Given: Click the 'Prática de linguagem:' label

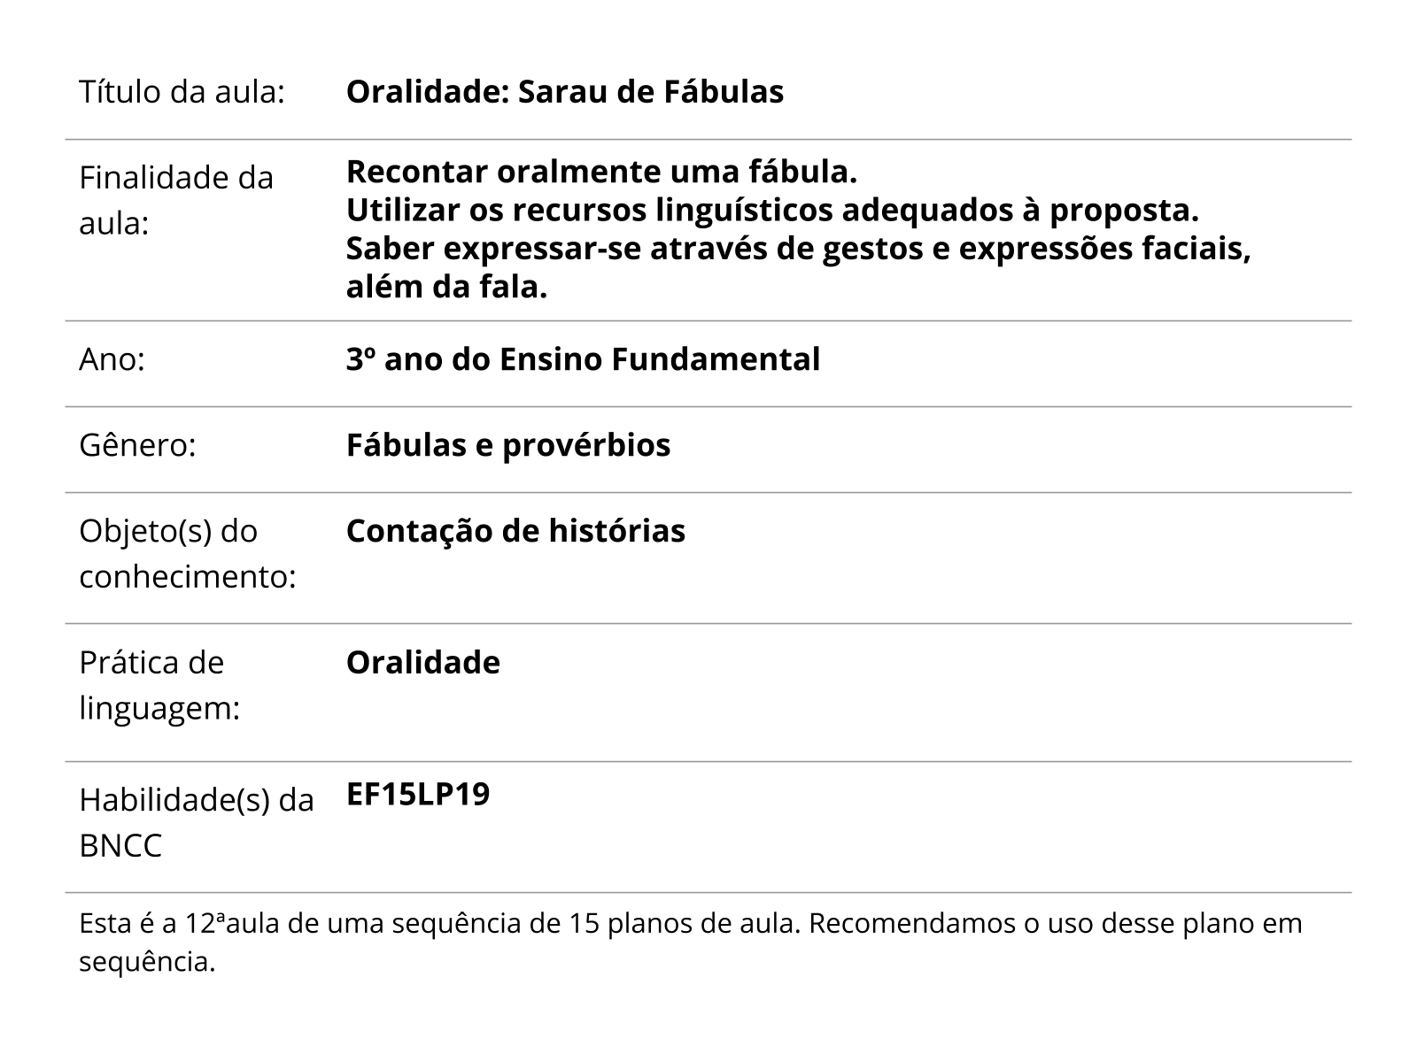Looking at the screenshot, I should pyautogui.click(x=159, y=685).
